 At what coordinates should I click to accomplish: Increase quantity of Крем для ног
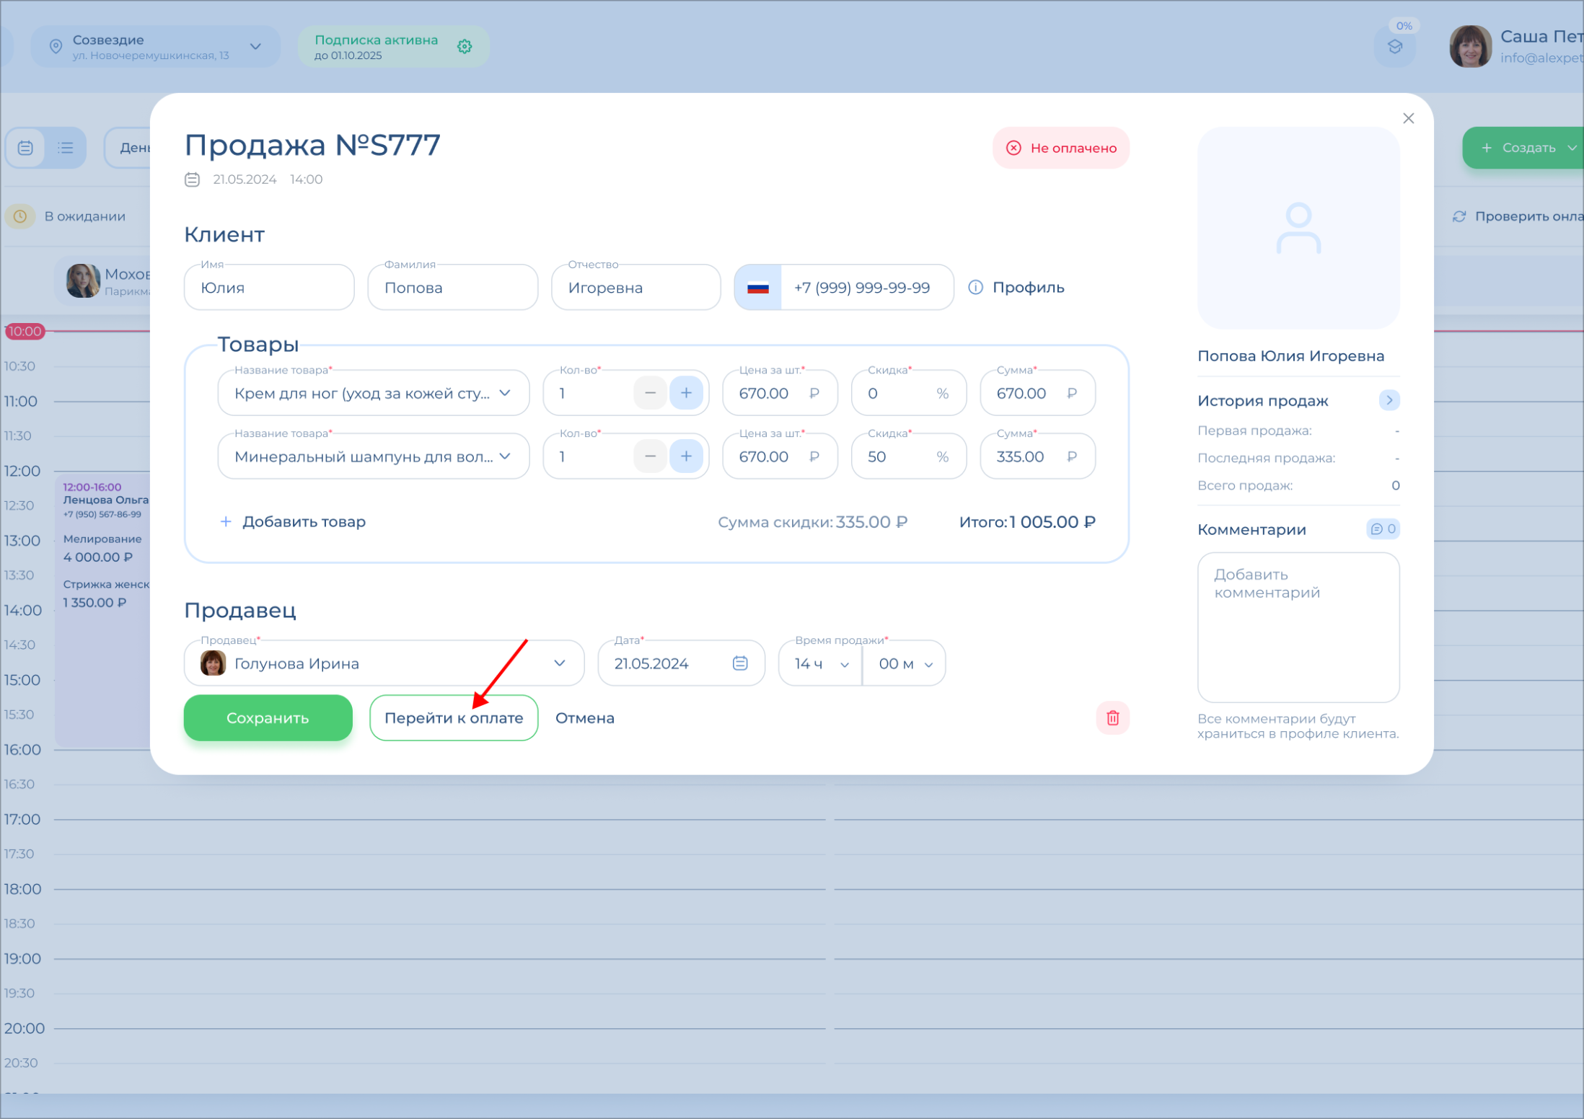[686, 393]
